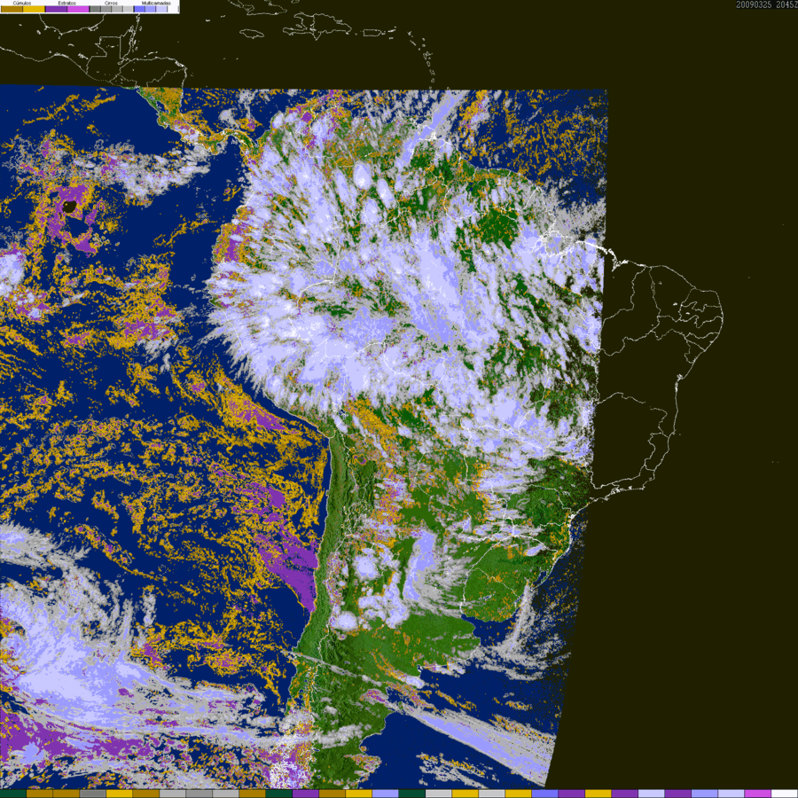Select the darkest blue Multicamadas swatch
The width and height of the screenshot is (798, 798).
139,9
